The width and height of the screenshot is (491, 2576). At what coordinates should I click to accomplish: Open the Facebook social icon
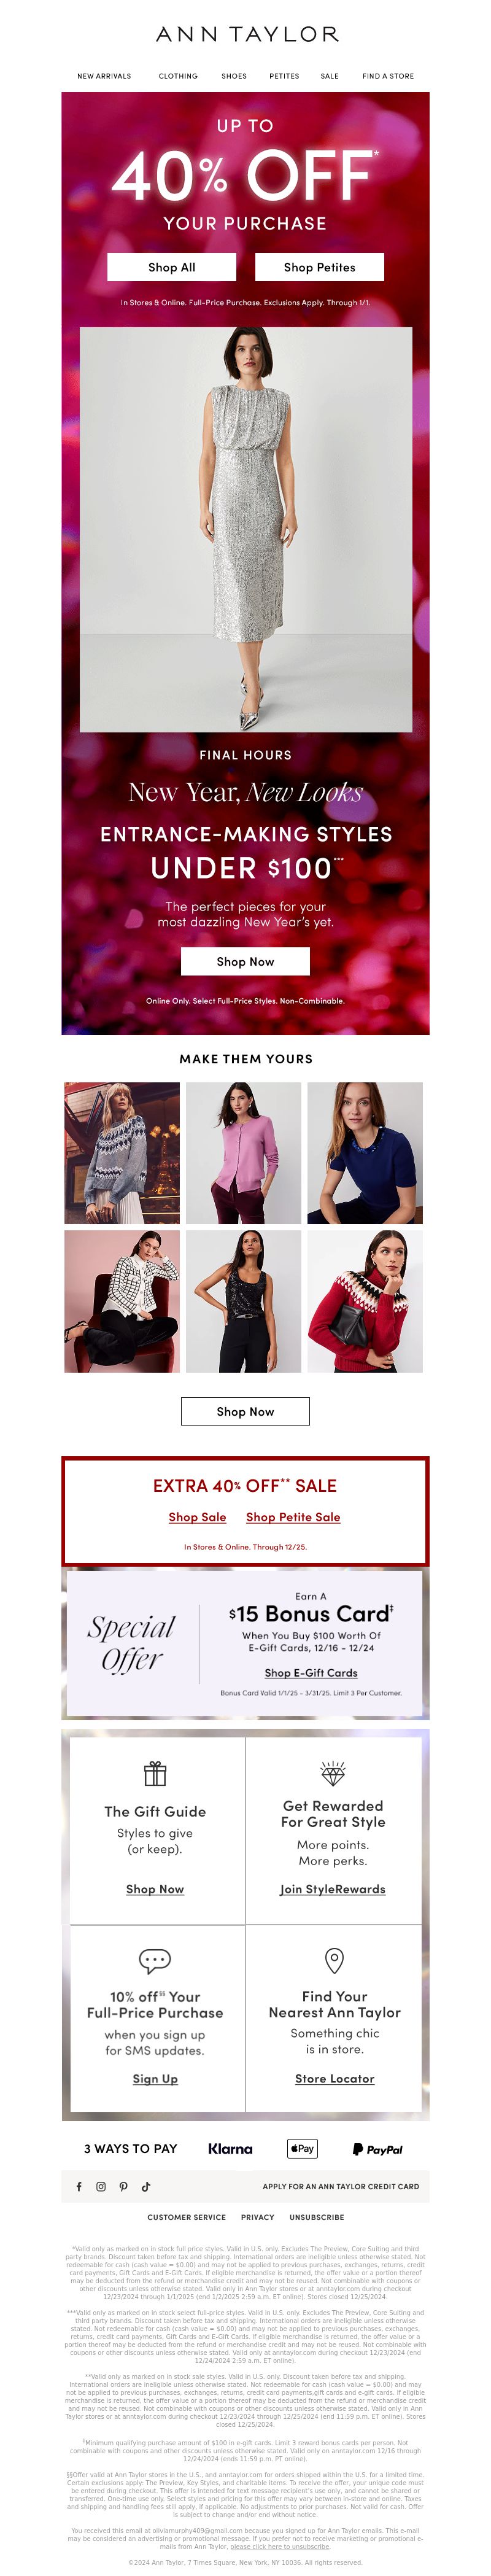(x=79, y=2186)
